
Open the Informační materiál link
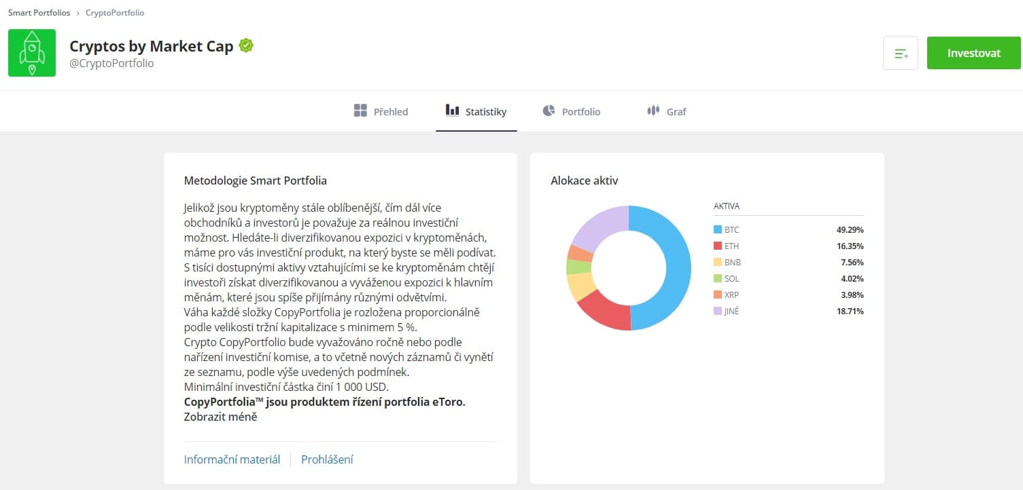pyautogui.click(x=232, y=459)
